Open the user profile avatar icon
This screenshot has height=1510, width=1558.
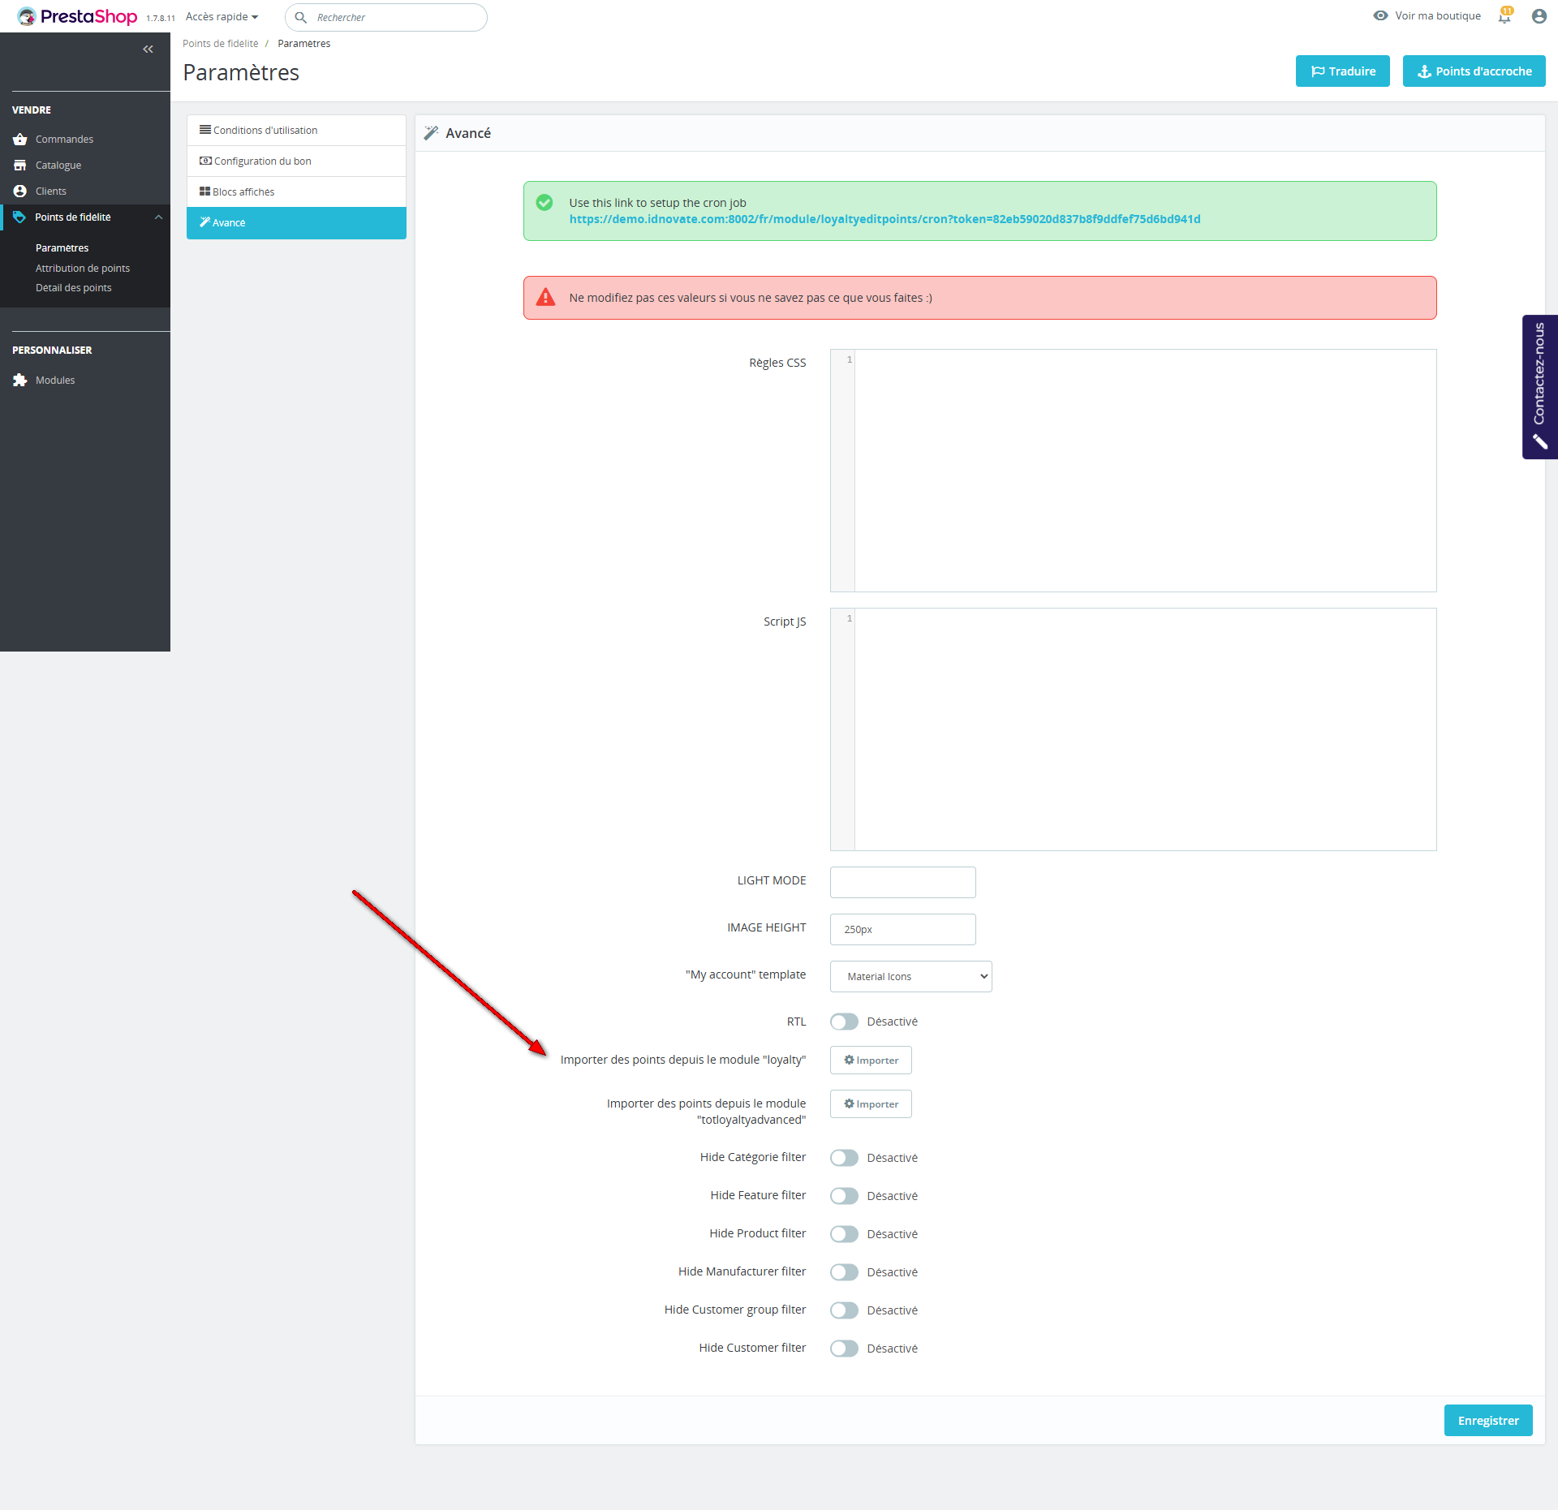pyautogui.click(x=1539, y=16)
